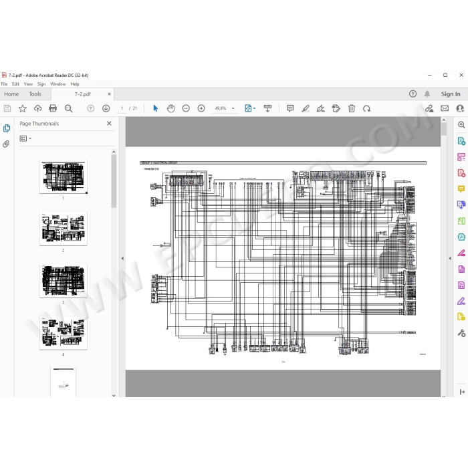Upload file to cloud icon
This screenshot has height=468, width=468.
pyautogui.click(x=37, y=108)
